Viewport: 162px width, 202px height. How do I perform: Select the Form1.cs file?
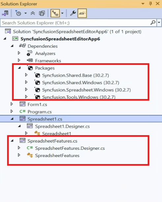point(37,104)
